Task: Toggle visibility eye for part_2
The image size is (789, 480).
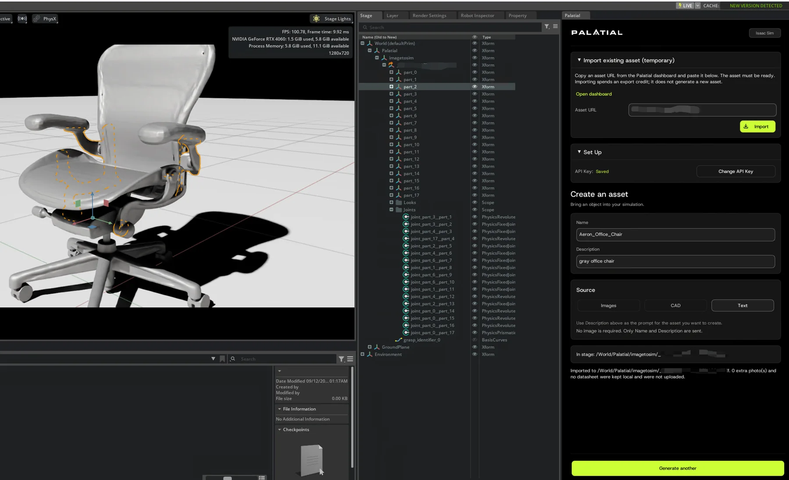Action: click(x=474, y=87)
